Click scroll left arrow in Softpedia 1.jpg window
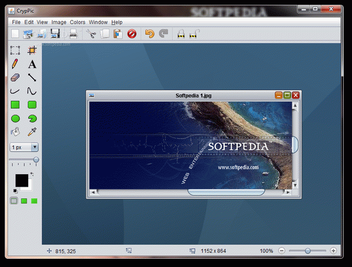The height and width of the screenshot is (267, 352). point(93,192)
